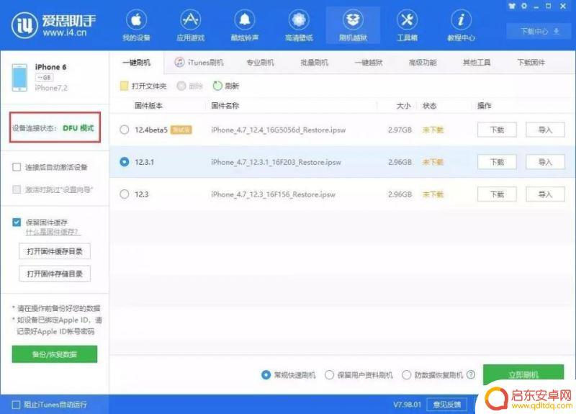Screen dimensions: 576x414
Task: Switch to 专业刷机 tab
Action: [x=260, y=63]
